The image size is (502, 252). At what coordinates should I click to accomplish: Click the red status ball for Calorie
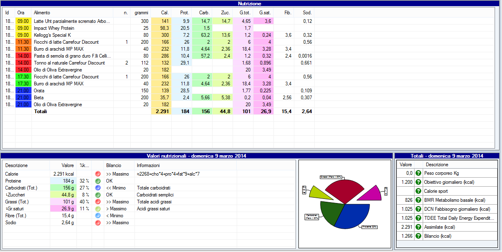point(98,174)
